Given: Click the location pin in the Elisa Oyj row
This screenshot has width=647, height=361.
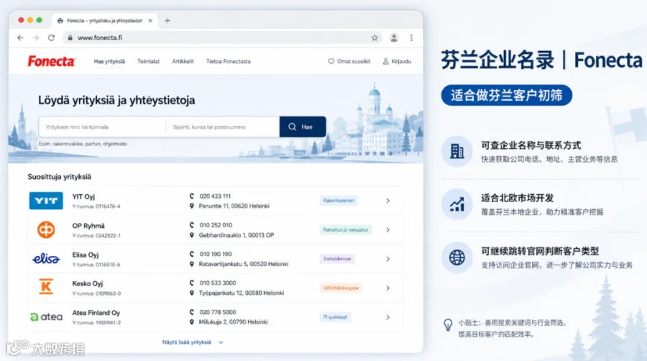Looking at the screenshot, I should click(191, 264).
